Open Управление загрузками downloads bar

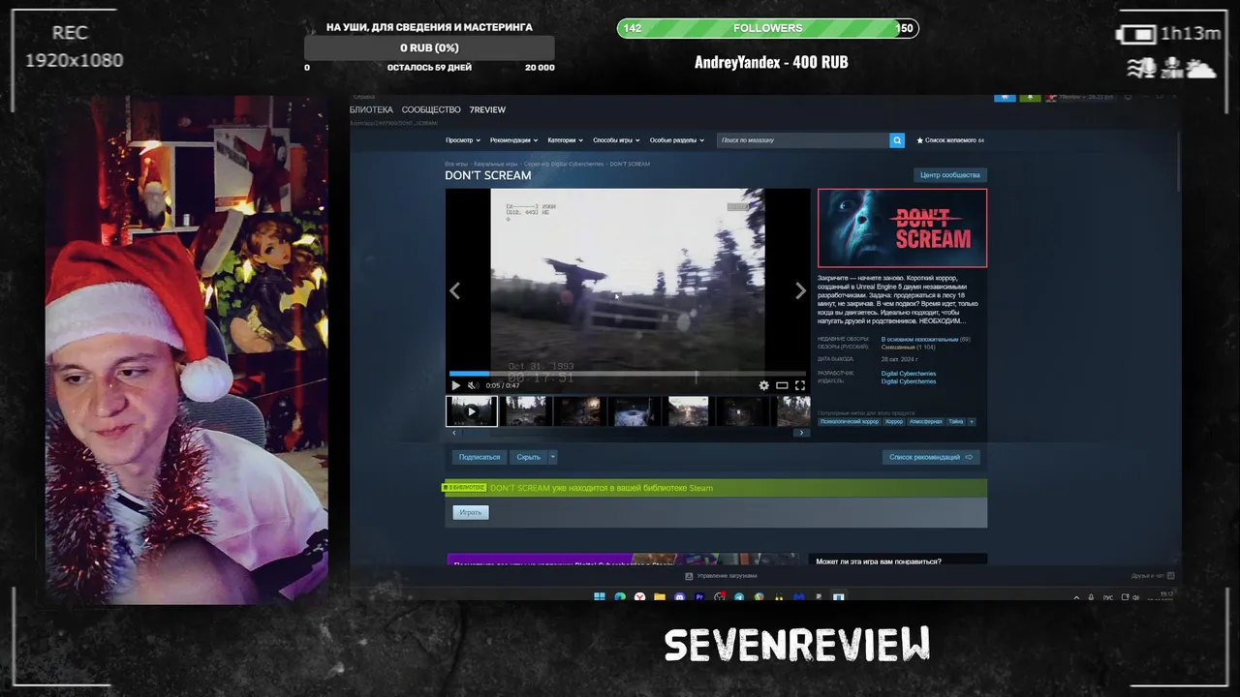click(x=723, y=576)
